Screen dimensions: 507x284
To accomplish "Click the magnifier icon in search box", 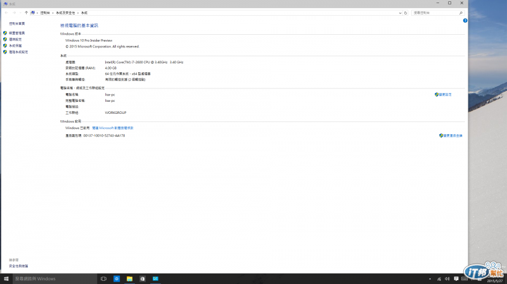I will pyautogui.click(x=461, y=13).
